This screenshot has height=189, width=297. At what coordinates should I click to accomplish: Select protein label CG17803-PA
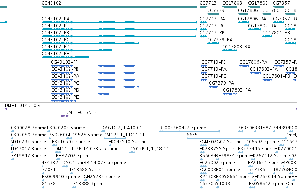(237, 90)
